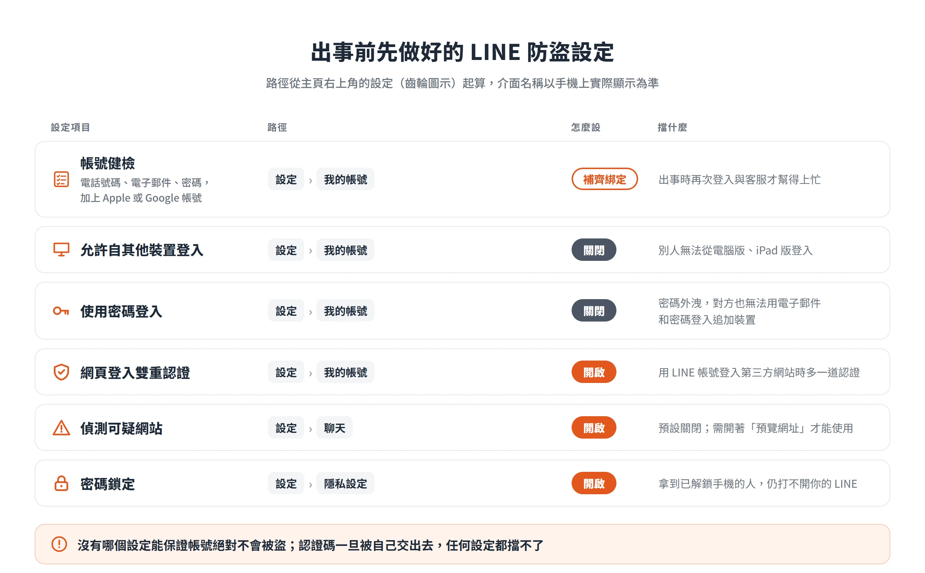Screen dimensions: 925x573
Task: Click the exclamation circle icon in the bottom notice
Action: (59, 544)
